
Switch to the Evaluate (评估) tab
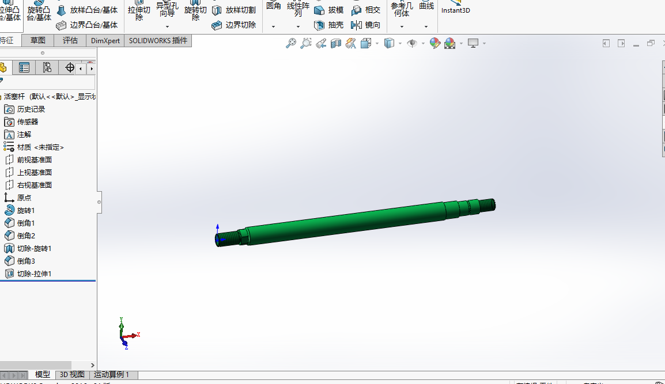(70, 40)
